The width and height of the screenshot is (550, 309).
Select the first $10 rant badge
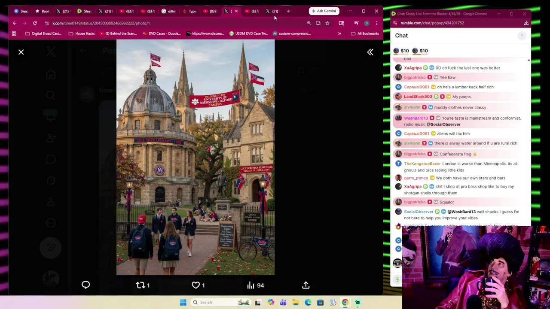click(401, 51)
